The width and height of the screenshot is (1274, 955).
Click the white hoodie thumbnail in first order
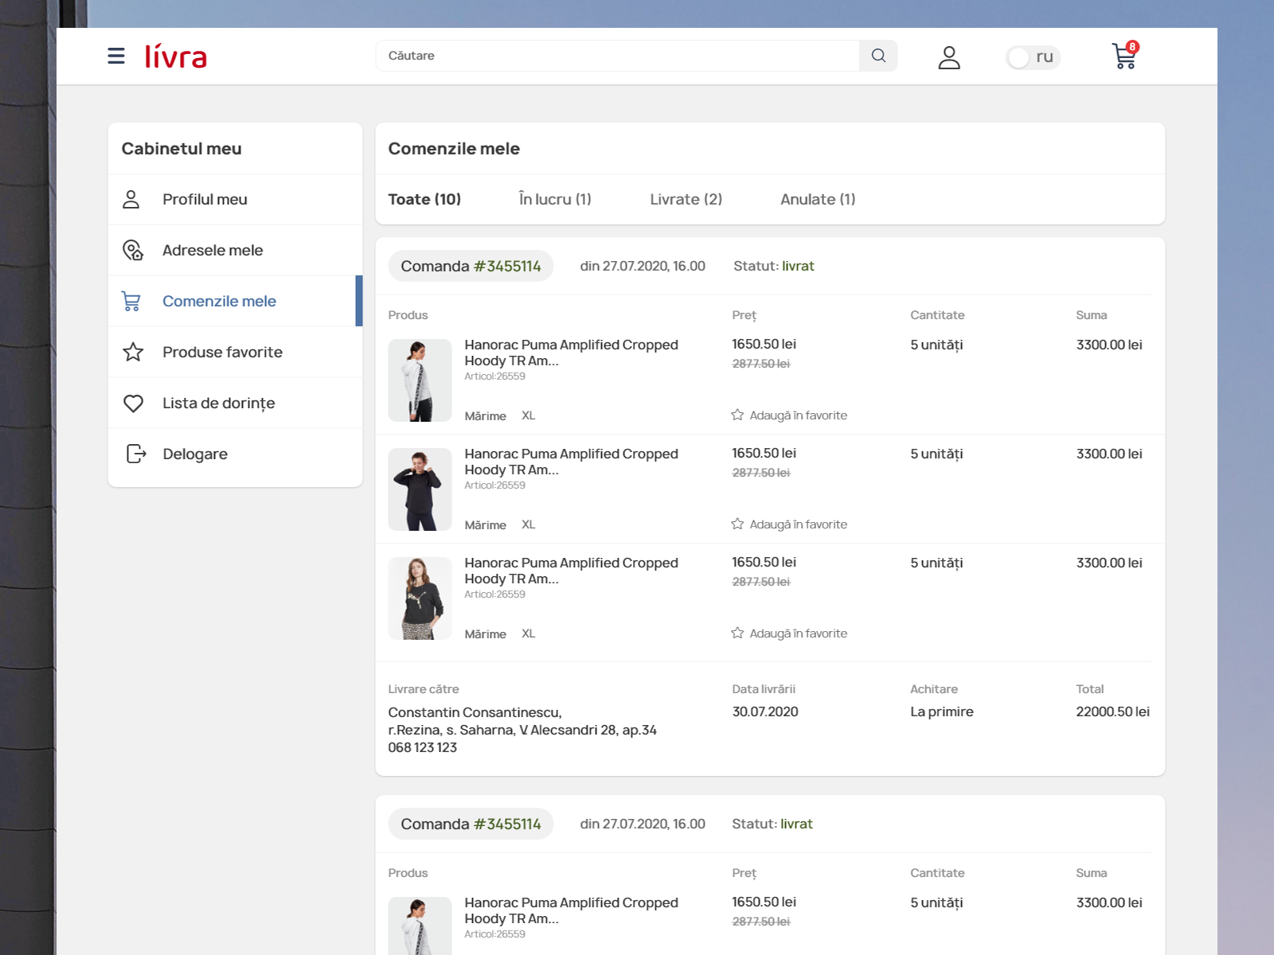click(x=420, y=380)
